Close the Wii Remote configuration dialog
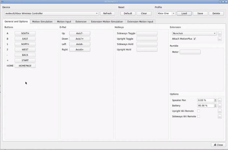This screenshot has width=228, height=150. click(x=218, y=145)
